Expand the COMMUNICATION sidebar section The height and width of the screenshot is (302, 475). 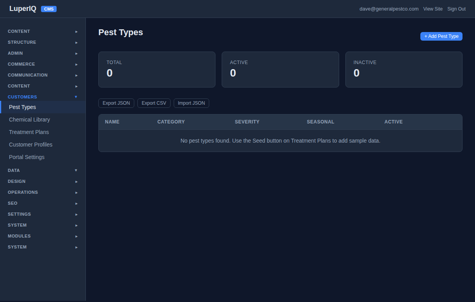(42, 75)
